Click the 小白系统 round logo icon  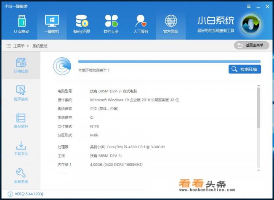point(251,25)
